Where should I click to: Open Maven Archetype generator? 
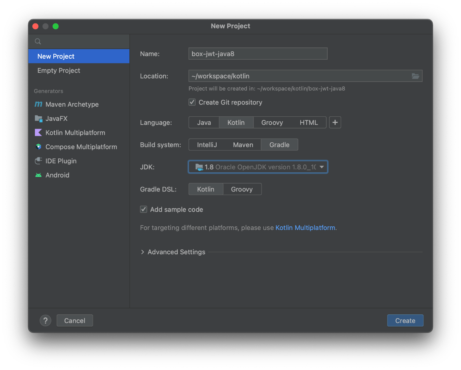point(79,104)
